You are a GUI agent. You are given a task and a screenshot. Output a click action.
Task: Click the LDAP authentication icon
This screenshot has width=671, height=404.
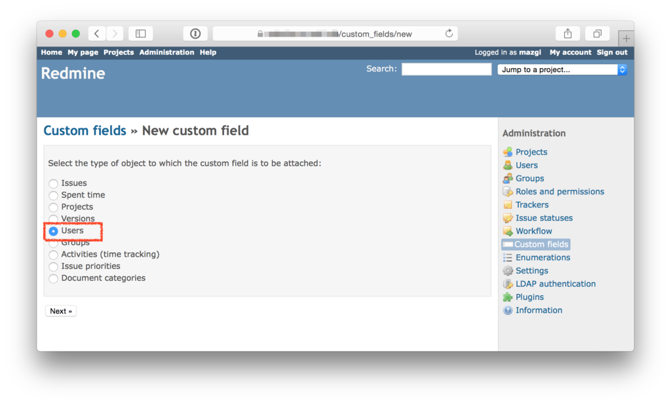click(508, 284)
